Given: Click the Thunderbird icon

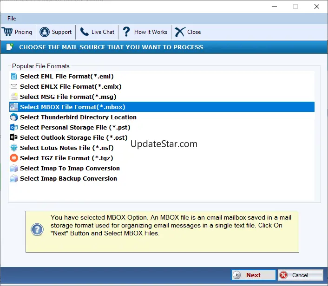Looking at the screenshot, I should click(x=14, y=117).
